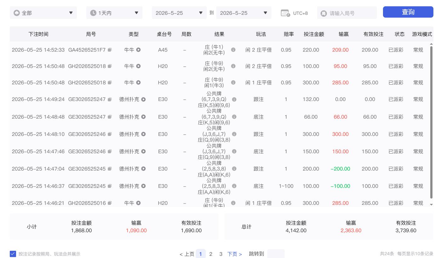
Task: Play replay for 德州扑克 round at 14:47:04
Action: point(143,169)
